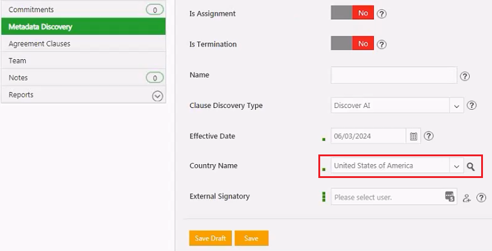Click help icon beside Effective Date
This screenshot has height=251, width=492.
click(x=429, y=136)
